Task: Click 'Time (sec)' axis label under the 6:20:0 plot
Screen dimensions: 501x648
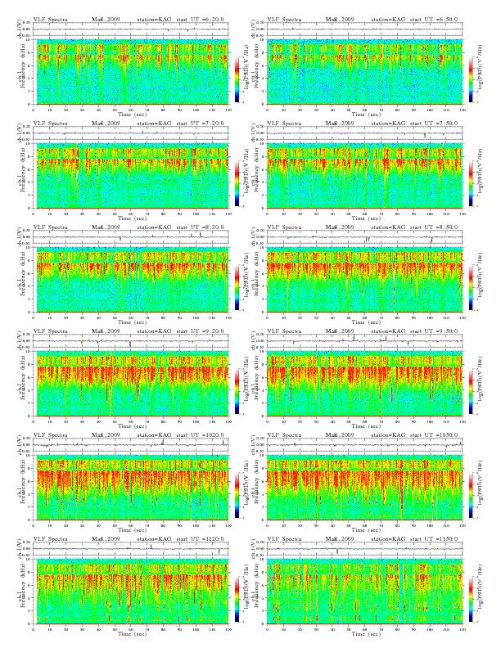Action: click(x=133, y=114)
